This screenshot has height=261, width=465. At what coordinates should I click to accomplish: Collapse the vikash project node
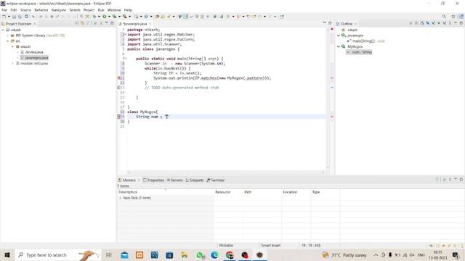3,30
